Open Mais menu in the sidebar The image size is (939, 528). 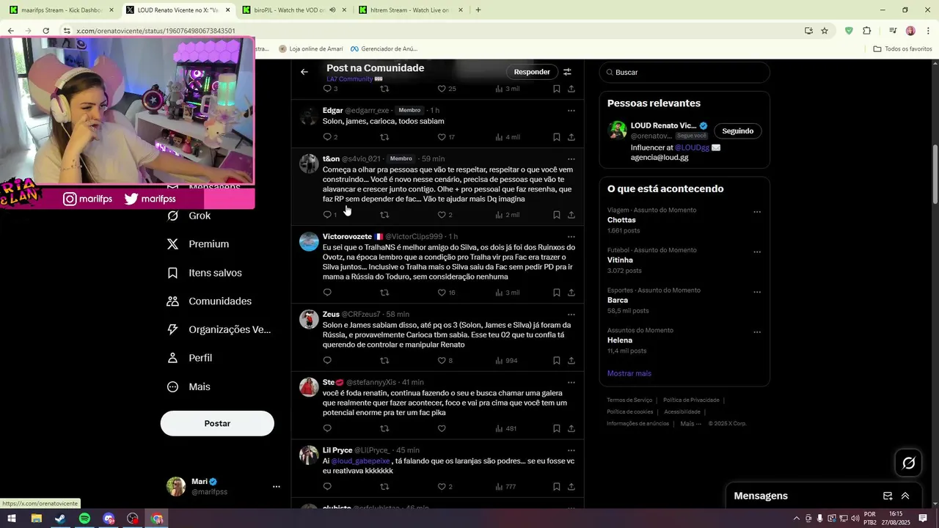tap(189, 386)
